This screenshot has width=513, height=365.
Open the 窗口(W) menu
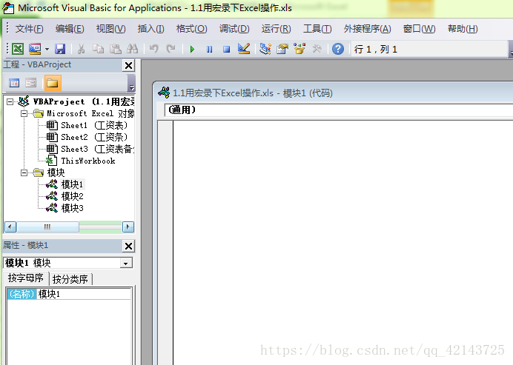point(419,29)
